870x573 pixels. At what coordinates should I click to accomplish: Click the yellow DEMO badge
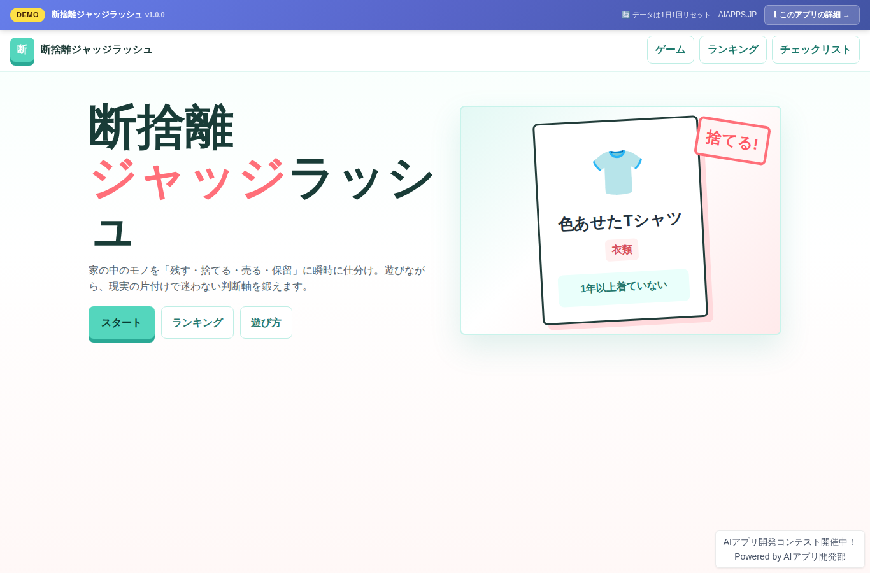click(x=27, y=15)
